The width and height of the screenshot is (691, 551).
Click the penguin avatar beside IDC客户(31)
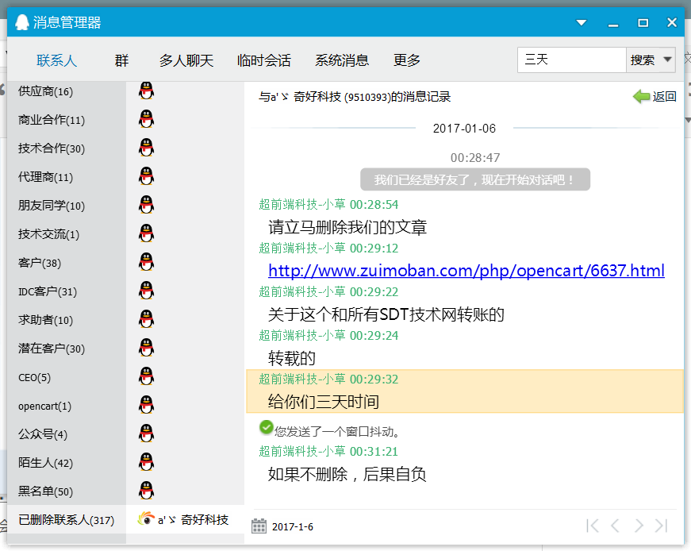pyautogui.click(x=146, y=291)
